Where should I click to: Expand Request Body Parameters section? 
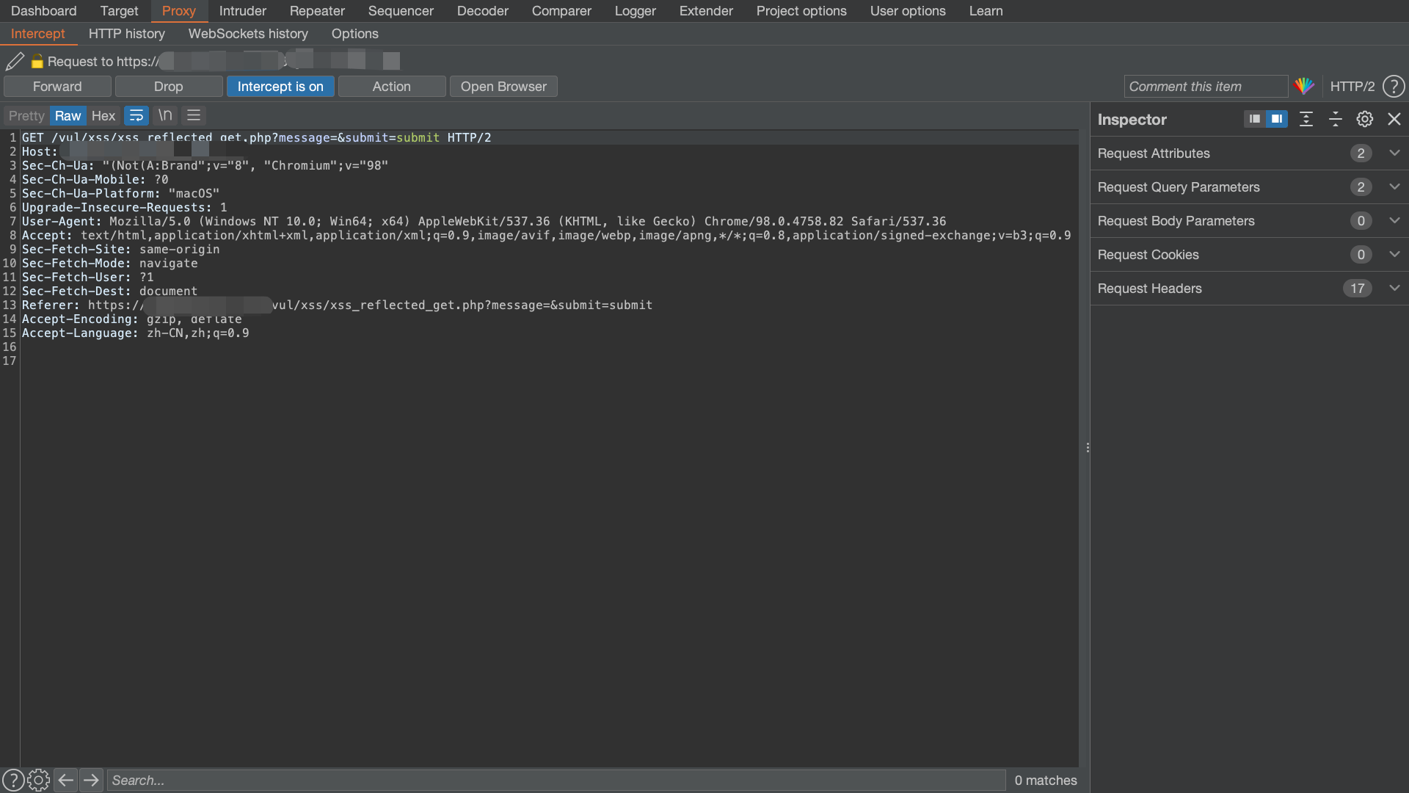click(x=1249, y=221)
